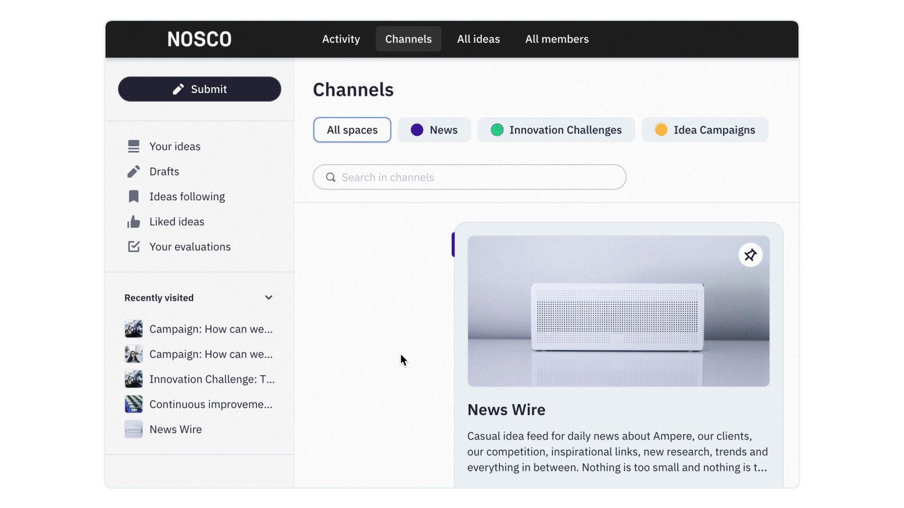904x508 pixels.
Task: Click the Innovation Challenge thumbnail
Action: click(134, 379)
